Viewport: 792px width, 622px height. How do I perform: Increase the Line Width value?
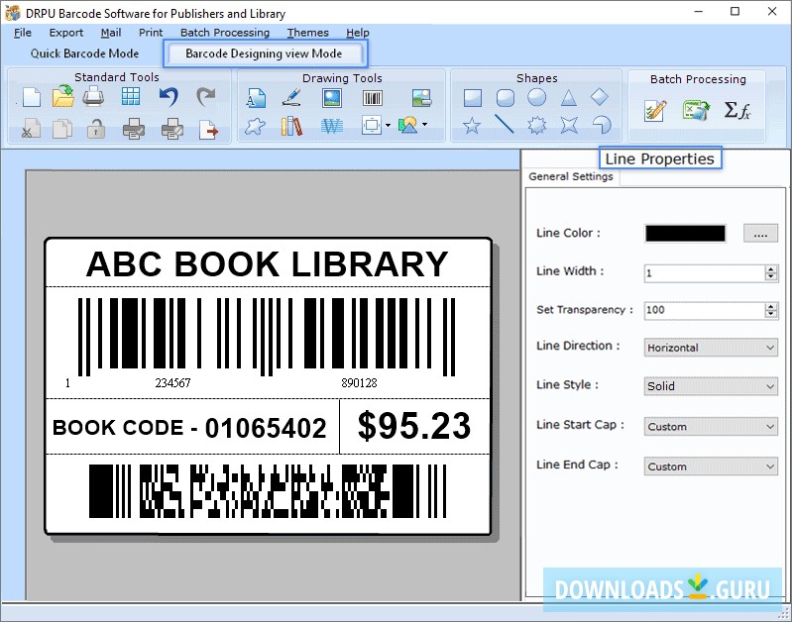click(x=771, y=269)
